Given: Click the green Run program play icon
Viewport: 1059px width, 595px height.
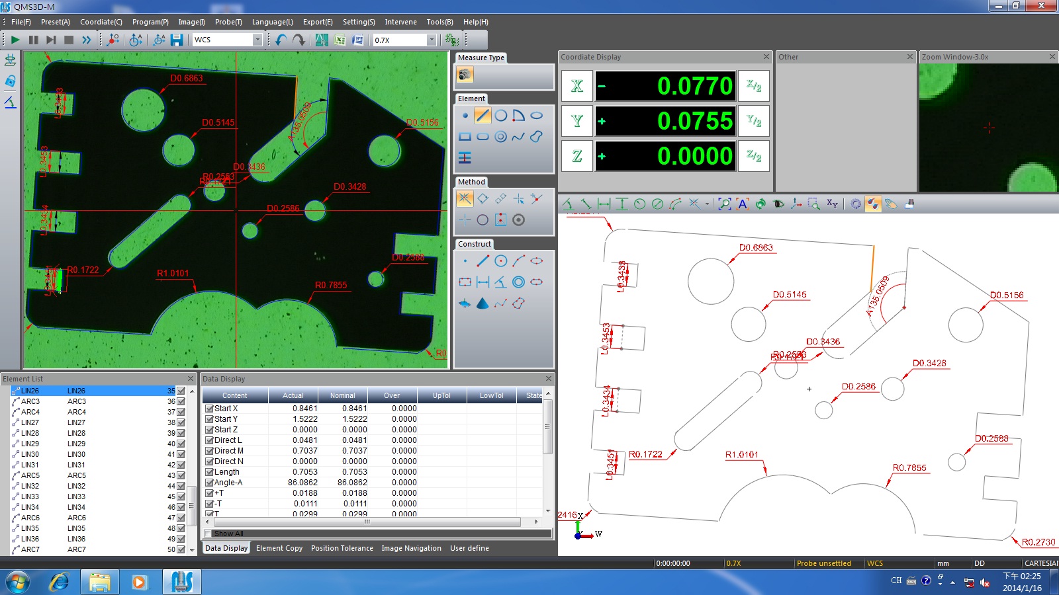Looking at the screenshot, I should tap(15, 40).
